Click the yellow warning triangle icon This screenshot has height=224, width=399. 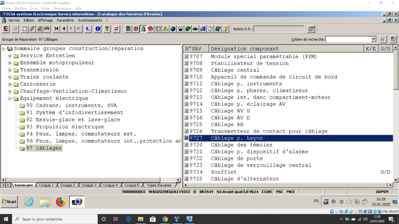(x=165, y=29)
